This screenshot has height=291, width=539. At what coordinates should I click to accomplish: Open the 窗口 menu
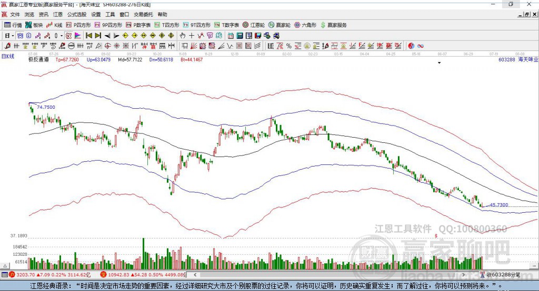pos(124,14)
